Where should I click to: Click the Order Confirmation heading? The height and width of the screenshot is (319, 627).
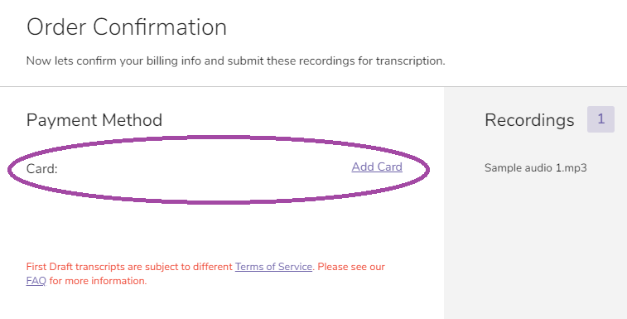[127, 27]
